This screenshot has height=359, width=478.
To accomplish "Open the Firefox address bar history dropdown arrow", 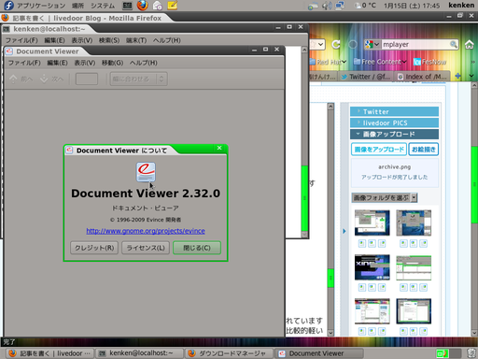I will [x=320, y=45].
